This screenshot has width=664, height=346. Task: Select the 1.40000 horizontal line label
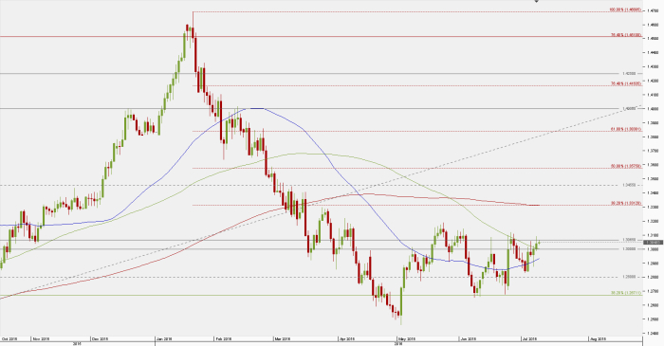pos(629,109)
